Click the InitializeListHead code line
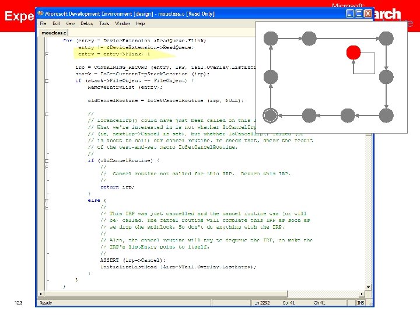This screenshot has height=315, width=420. (178, 267)
